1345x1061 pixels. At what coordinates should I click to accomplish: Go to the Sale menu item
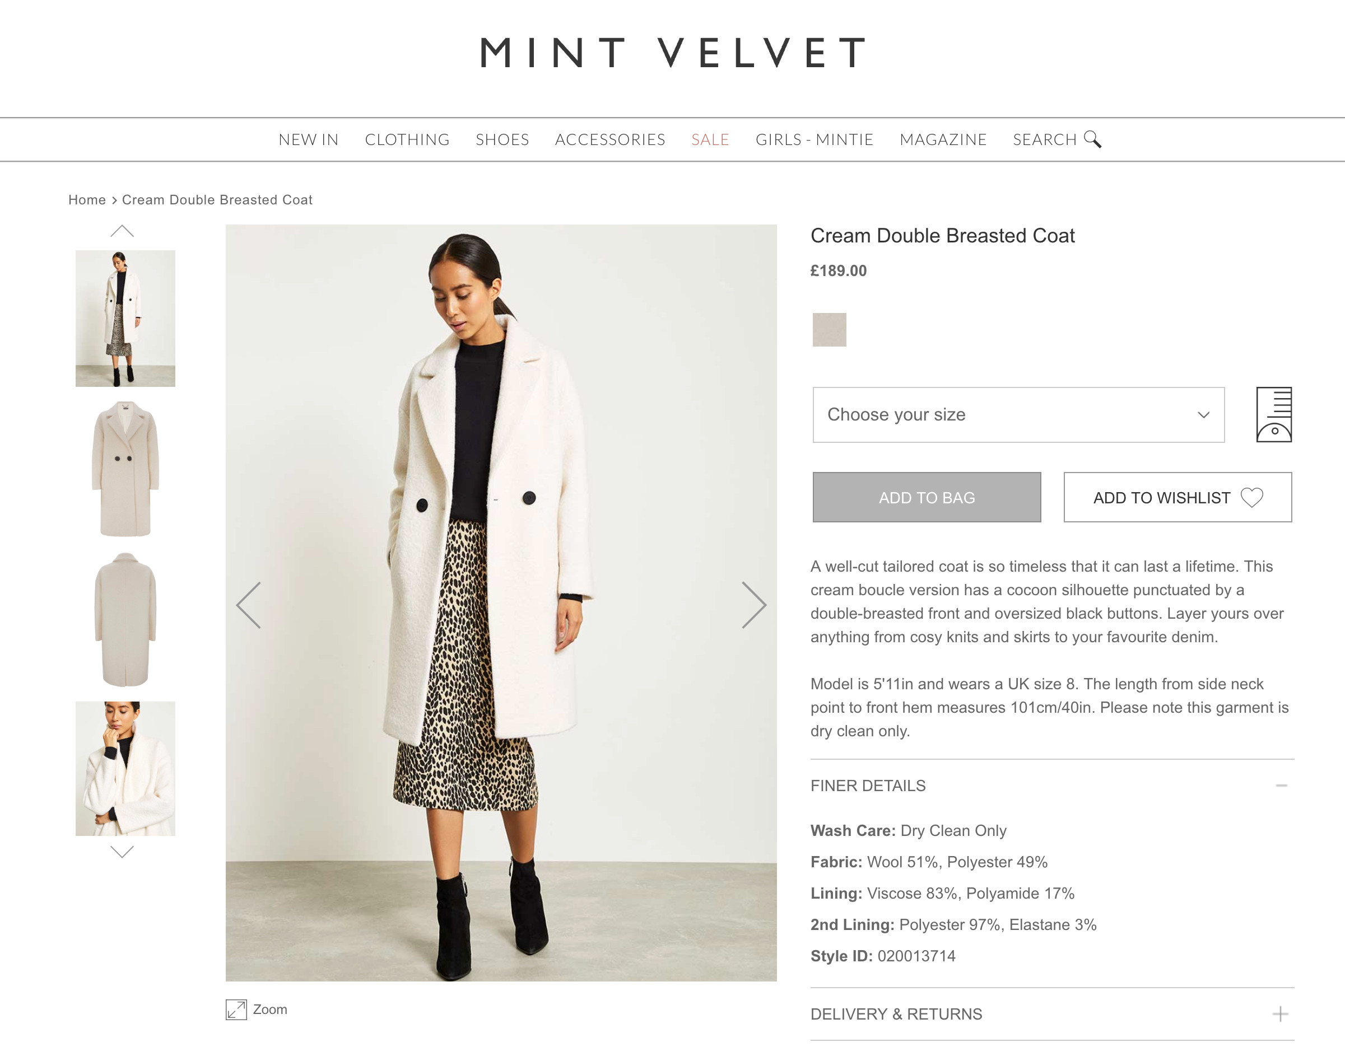pos(710,140)
